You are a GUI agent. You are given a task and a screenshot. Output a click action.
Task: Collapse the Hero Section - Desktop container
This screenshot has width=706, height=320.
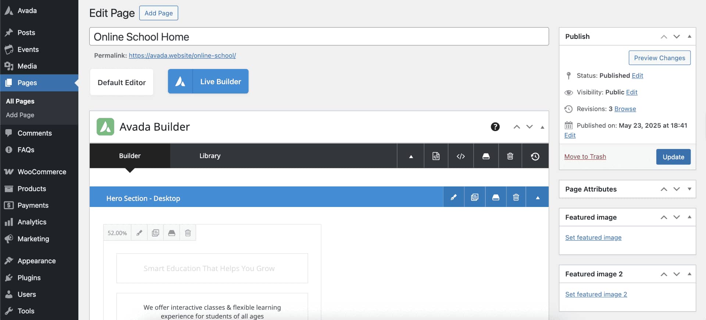click(x=538, y=198)
